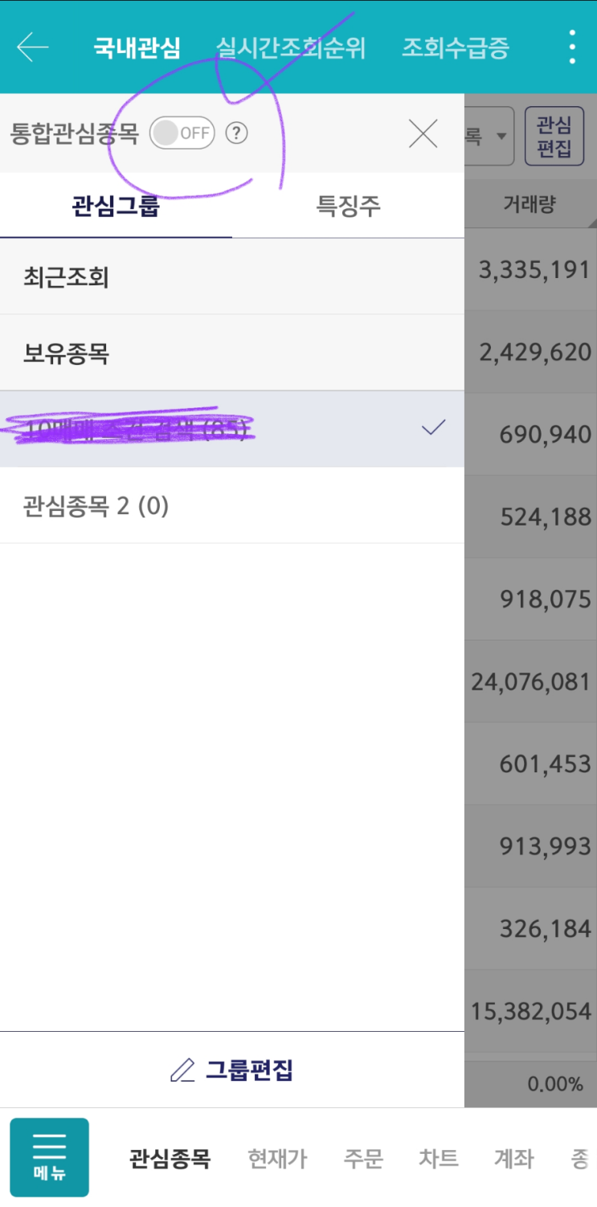Tap the back arrow icon
597x1207 pixels.
point(33,47)
